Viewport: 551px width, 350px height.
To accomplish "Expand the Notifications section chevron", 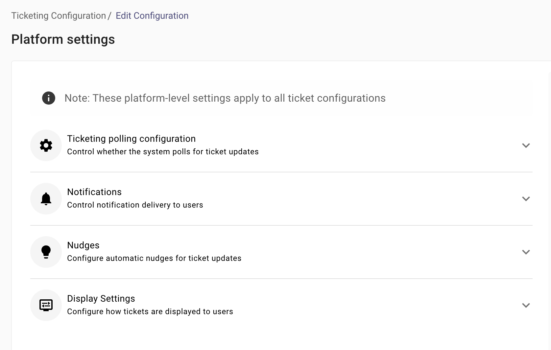I will coord(526,199).
